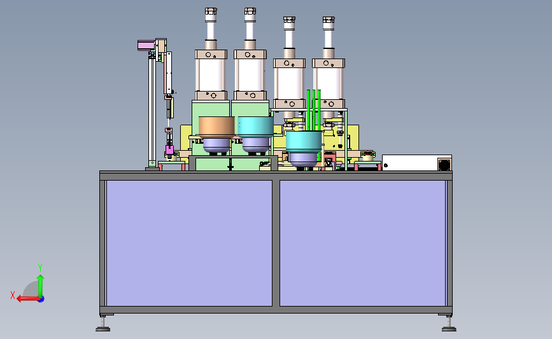
Task: Click the green Y axis arrow of the triad
Action: [x=40, y=286]
